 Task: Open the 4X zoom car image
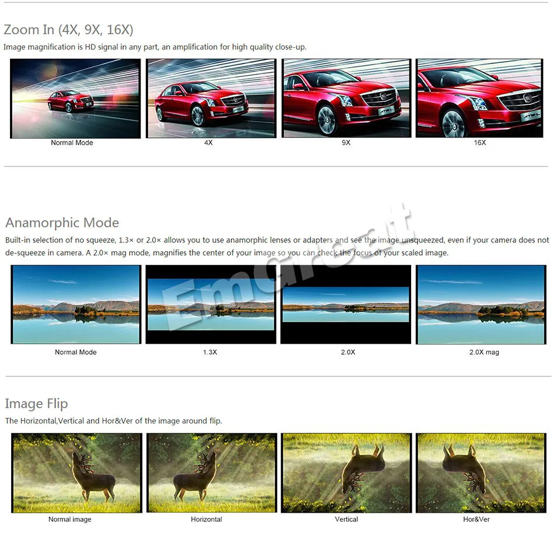click(x=211, y=98)
